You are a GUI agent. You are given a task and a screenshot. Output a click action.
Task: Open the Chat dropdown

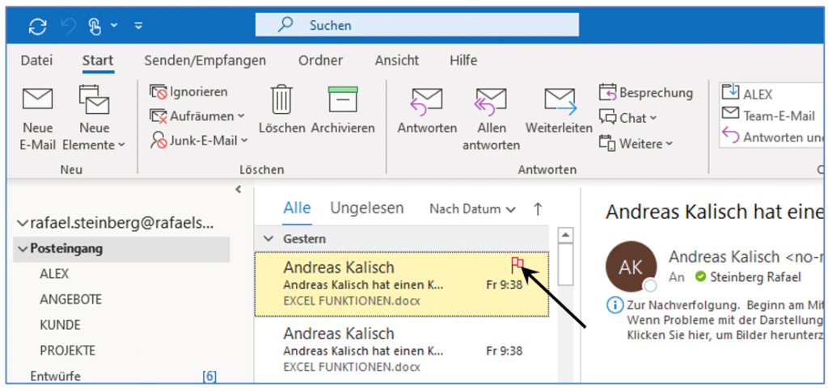[x=627, y=118]
